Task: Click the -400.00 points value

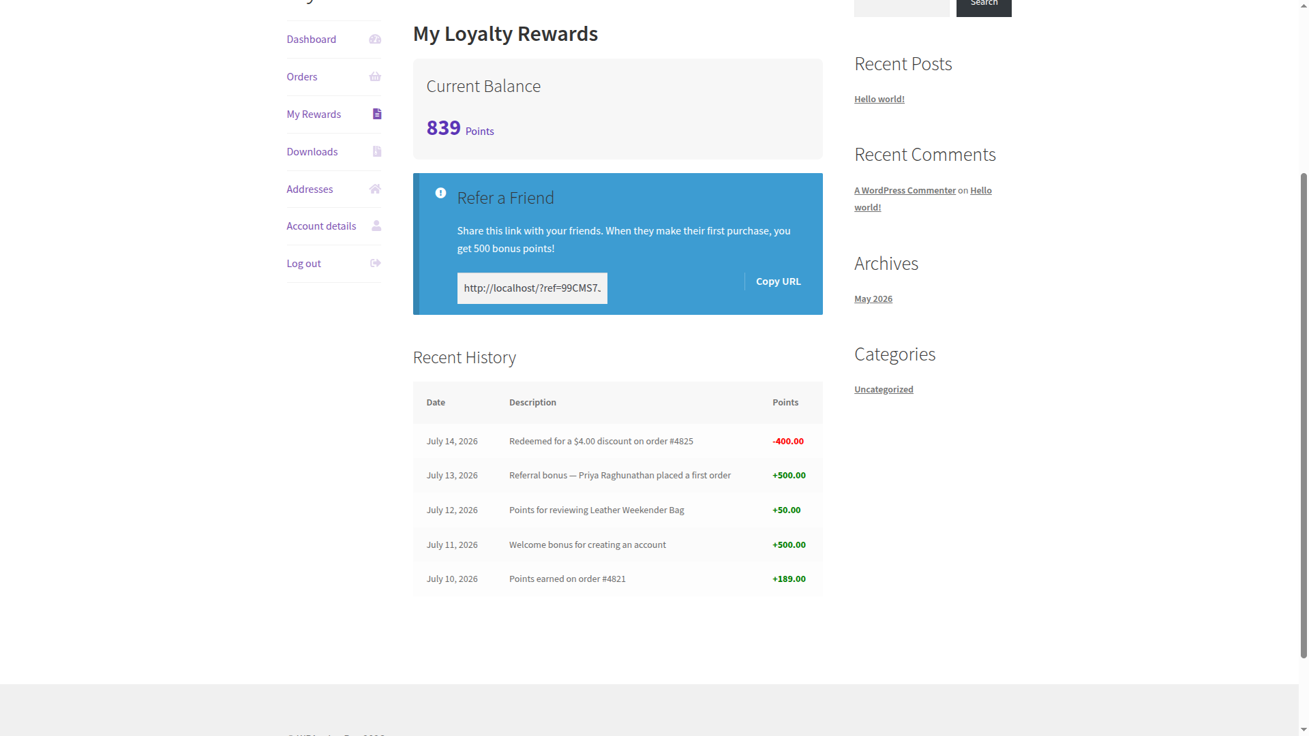Action: click(x=788, y=442)
